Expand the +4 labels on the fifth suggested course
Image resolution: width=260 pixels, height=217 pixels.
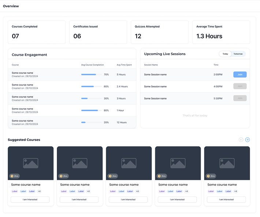click(x=235, y=191)
